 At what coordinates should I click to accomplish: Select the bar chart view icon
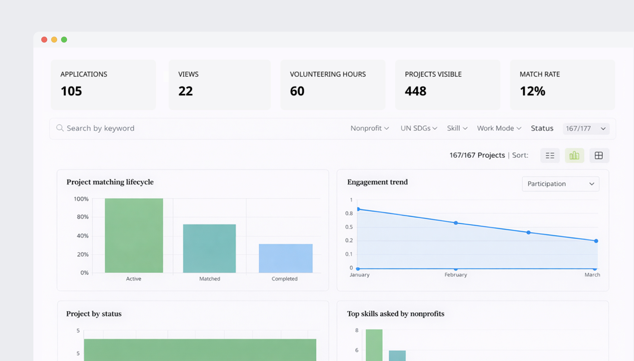574,155
